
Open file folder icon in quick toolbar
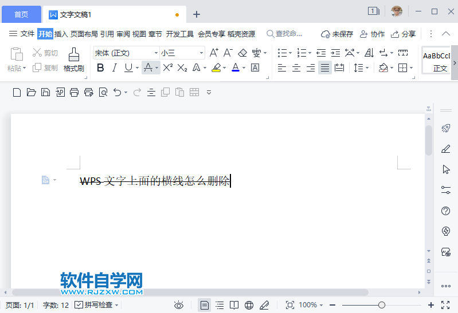point(32,93)
